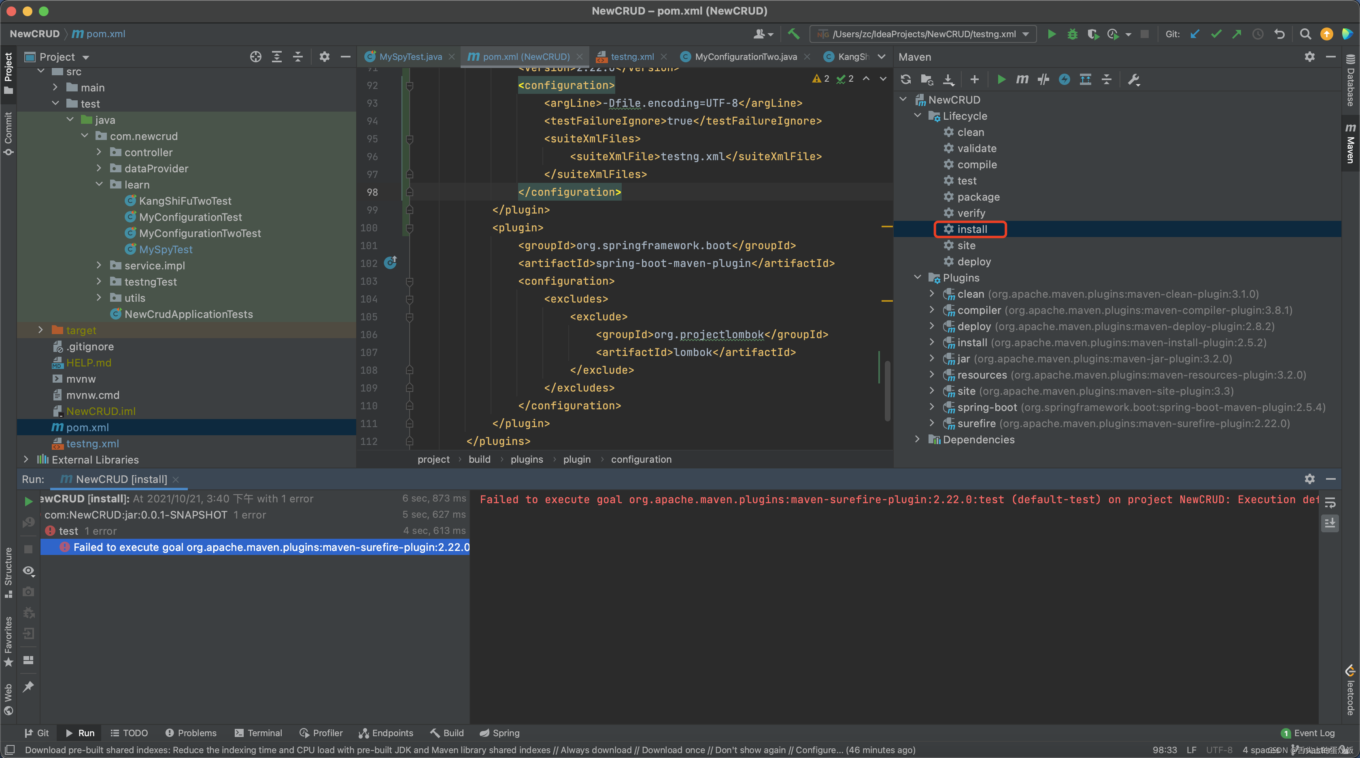Open Search Everywhere magnifier
The width and height of the screenshot is (1360, 758).
(1305, 34)
